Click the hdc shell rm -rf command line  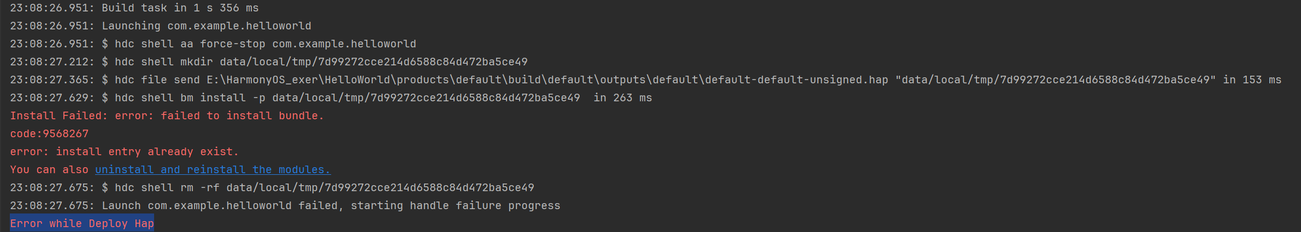(x=272, y=187)
